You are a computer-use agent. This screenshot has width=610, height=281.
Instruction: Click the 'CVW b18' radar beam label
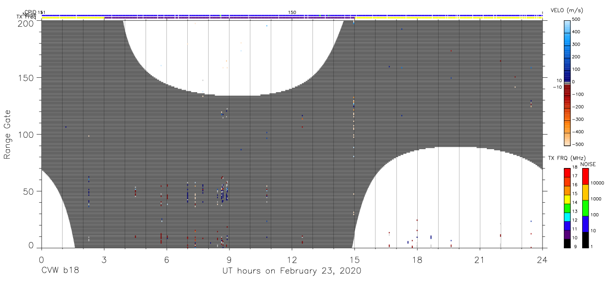coord(61,271)
